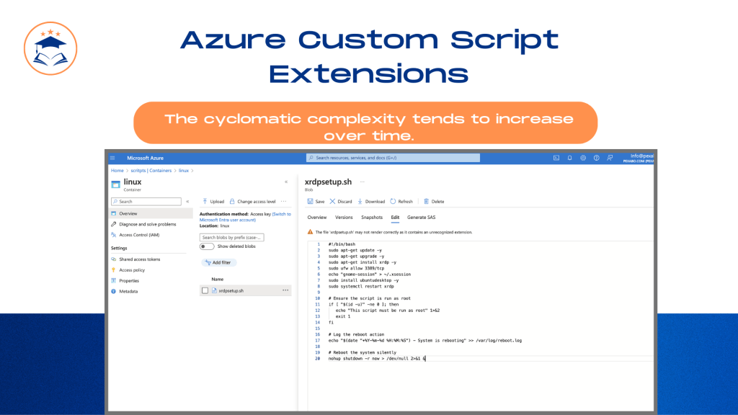Collapse the sidebar menu next to Search
Image resolution: width=738 pixels, height=415 pixels.
pos(187,202)
